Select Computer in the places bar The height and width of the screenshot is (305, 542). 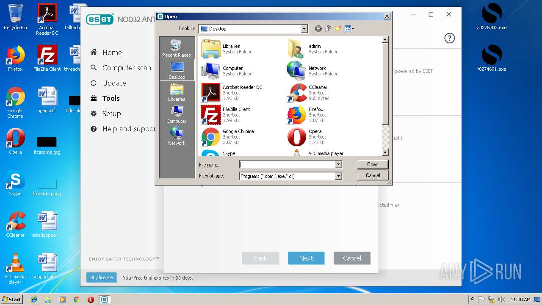pyautogui.click(x=177, y=114)
